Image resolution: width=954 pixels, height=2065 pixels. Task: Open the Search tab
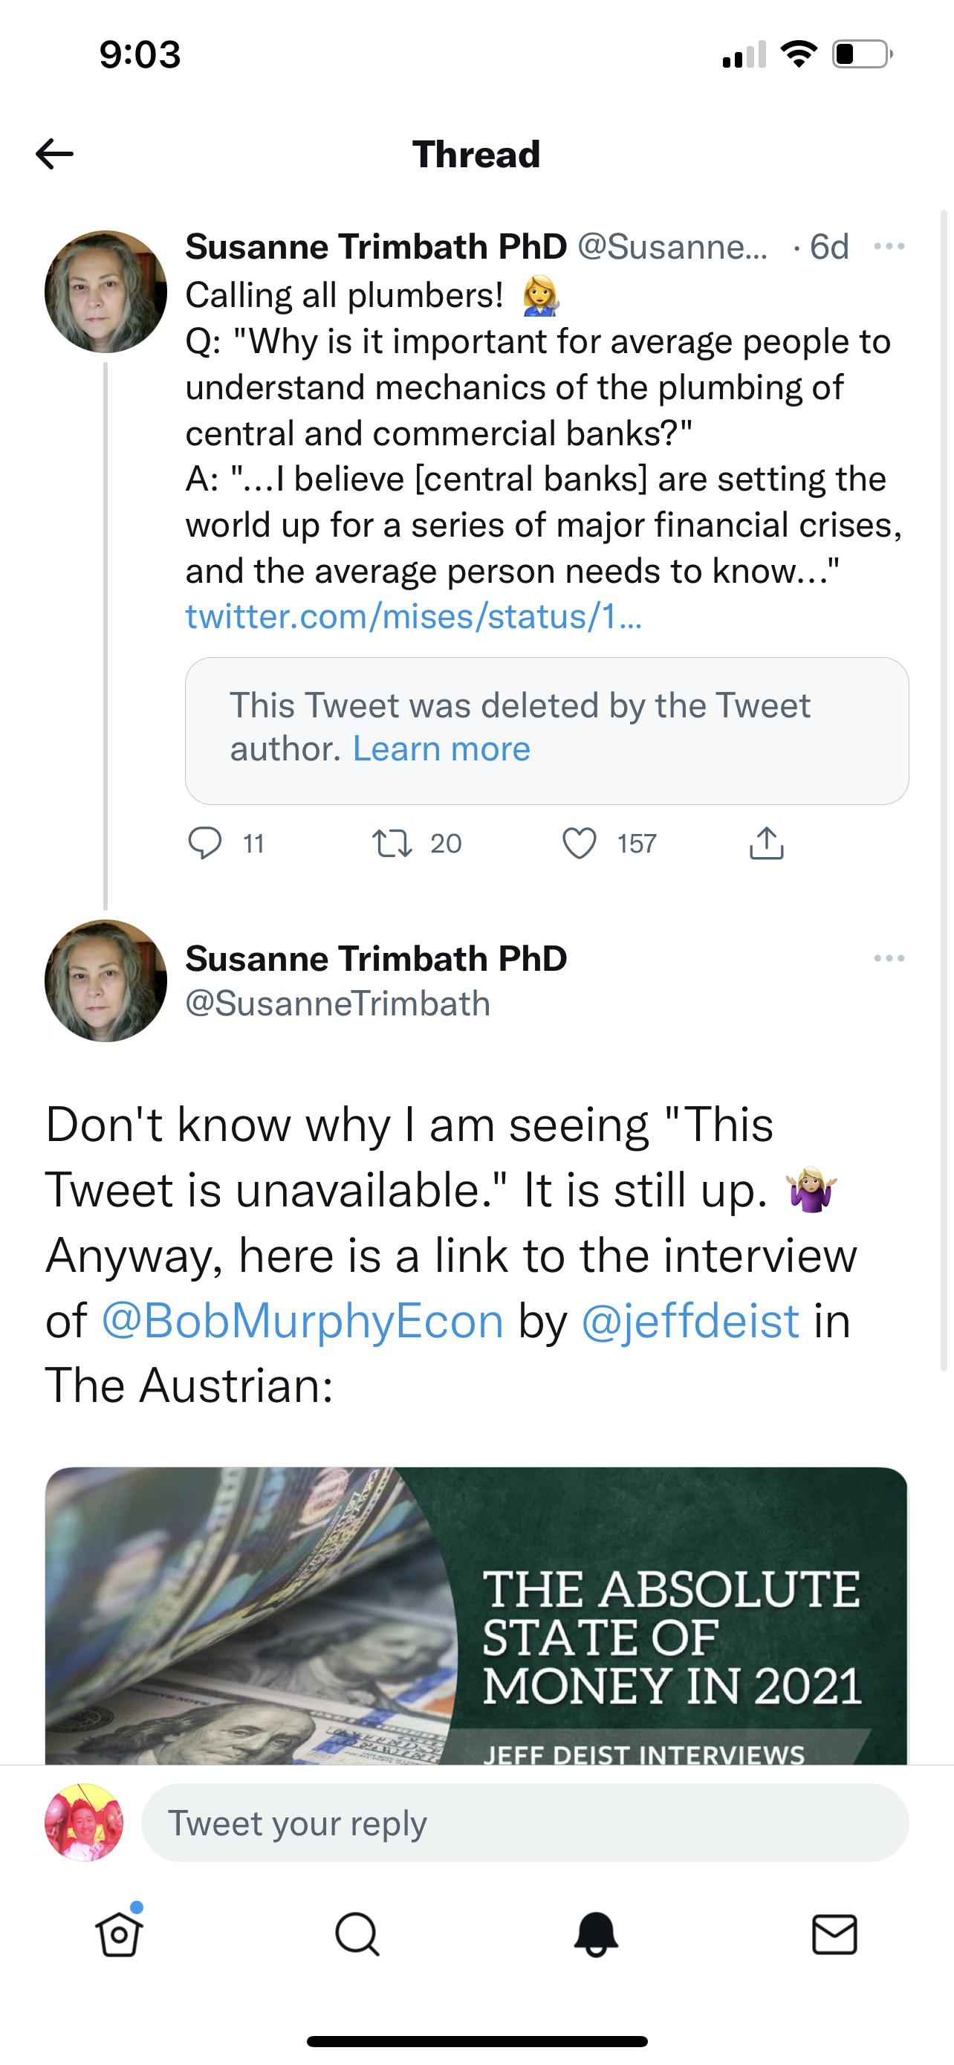point(357,1935)
